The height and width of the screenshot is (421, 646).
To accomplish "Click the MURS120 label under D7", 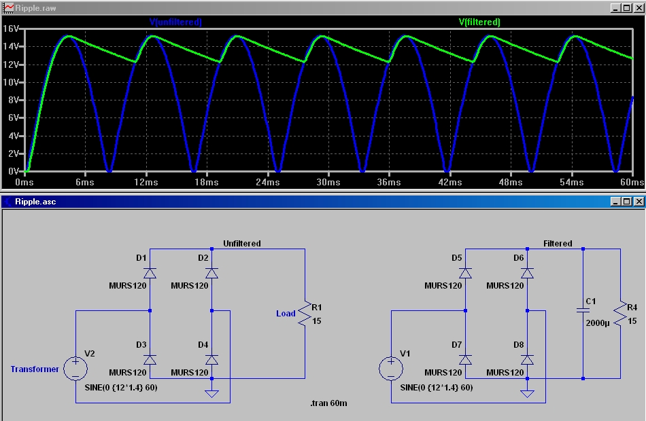I will 443,372.
